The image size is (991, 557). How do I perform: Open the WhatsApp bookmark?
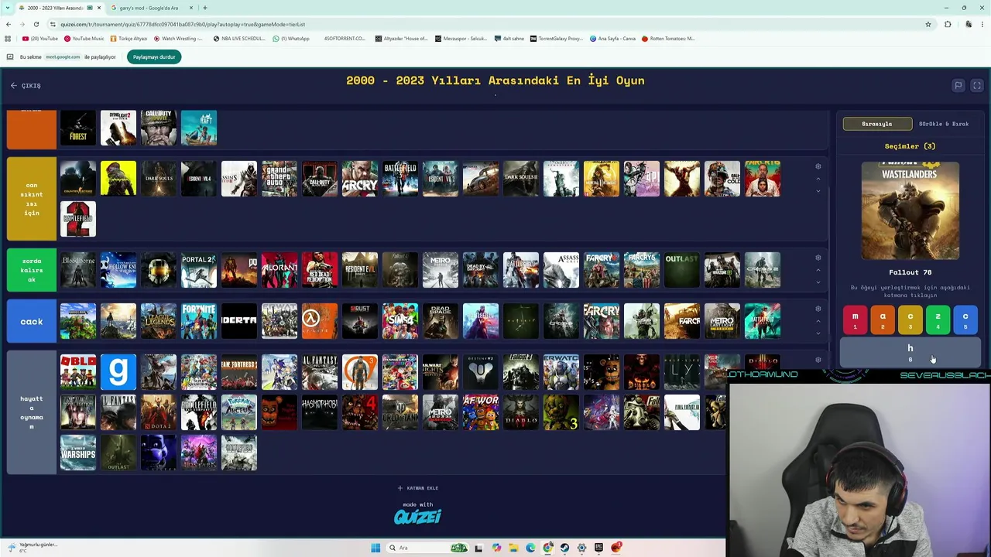coord(291,39)
